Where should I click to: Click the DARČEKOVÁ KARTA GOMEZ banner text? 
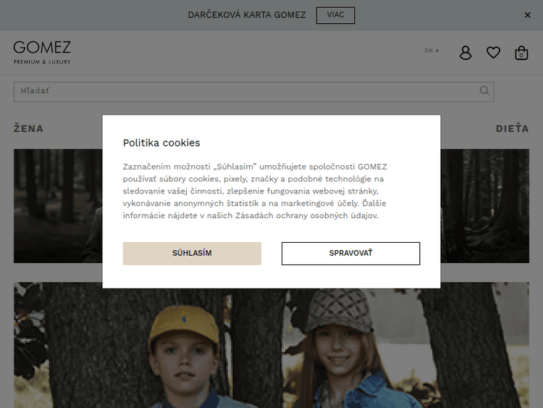(246, 15)
